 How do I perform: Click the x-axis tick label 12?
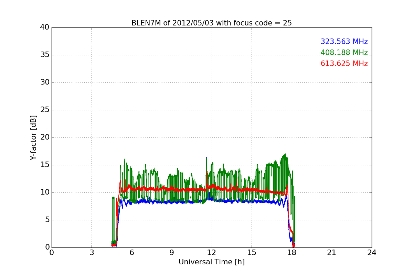(x=212, y=253)
